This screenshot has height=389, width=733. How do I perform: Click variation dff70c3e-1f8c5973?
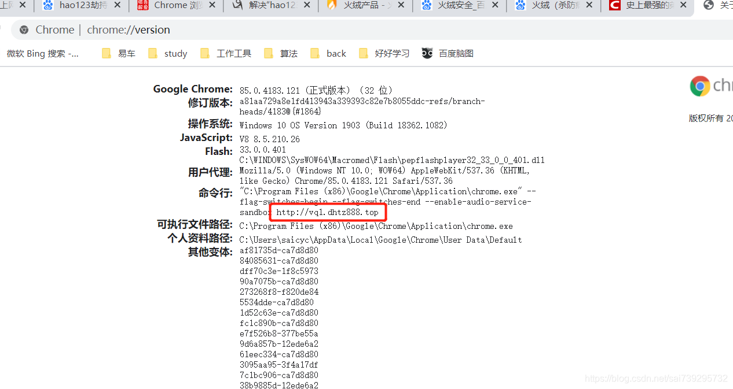(279, 271)
